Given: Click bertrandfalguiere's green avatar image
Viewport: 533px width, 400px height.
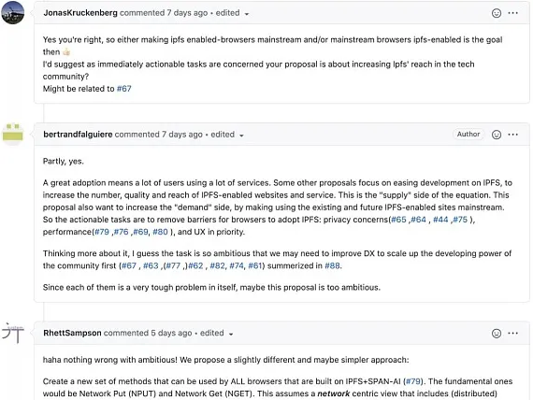Looking at the screenshot, I should [x=13, y=134].
